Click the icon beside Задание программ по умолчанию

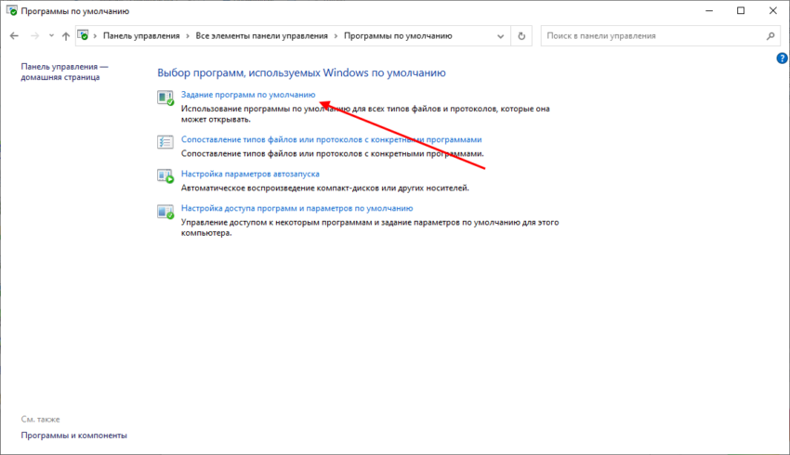click(165, 97)
